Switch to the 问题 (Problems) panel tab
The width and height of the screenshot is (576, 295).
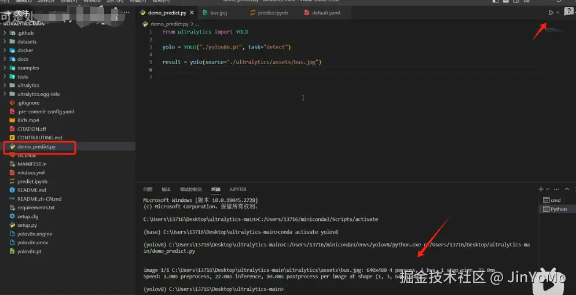[x=148, y=189]
